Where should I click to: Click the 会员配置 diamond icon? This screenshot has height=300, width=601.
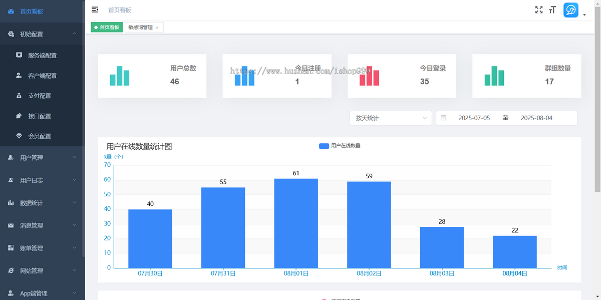tap(19, 136)
